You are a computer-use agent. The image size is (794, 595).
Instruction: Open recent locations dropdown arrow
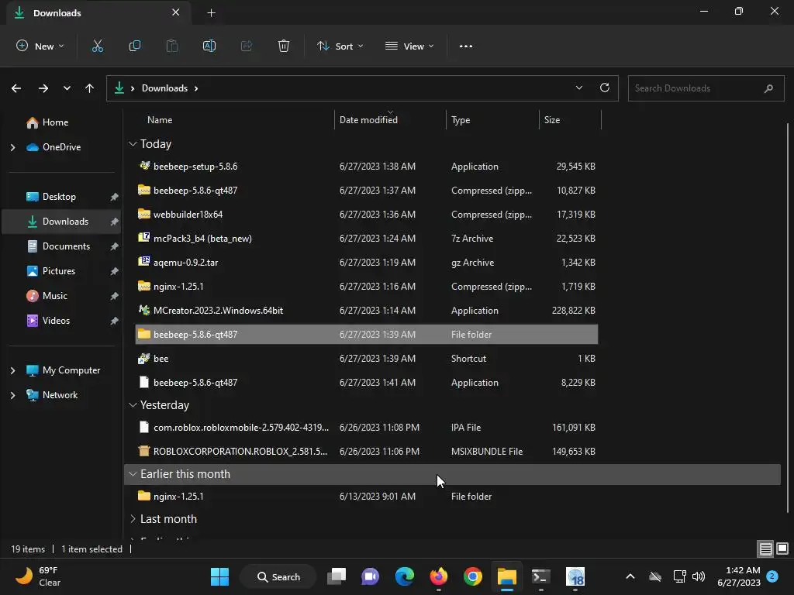67,88
